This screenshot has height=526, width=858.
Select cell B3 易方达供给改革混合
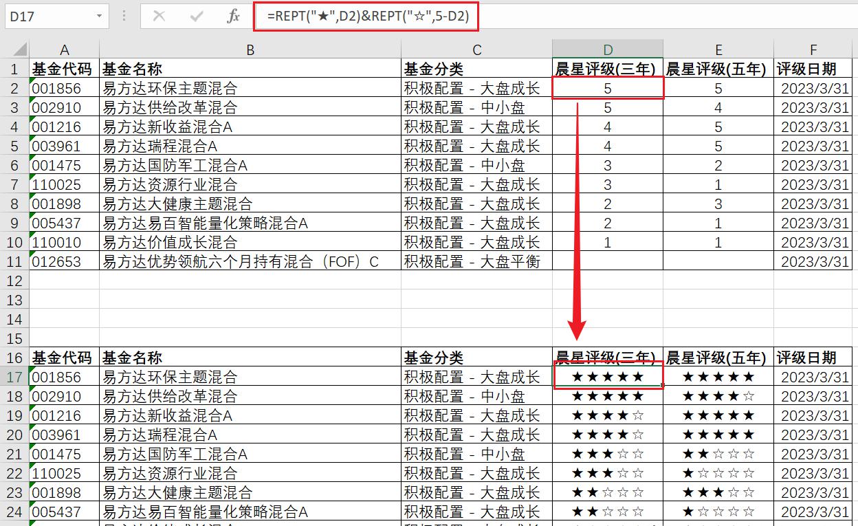[x=250, y=107]
